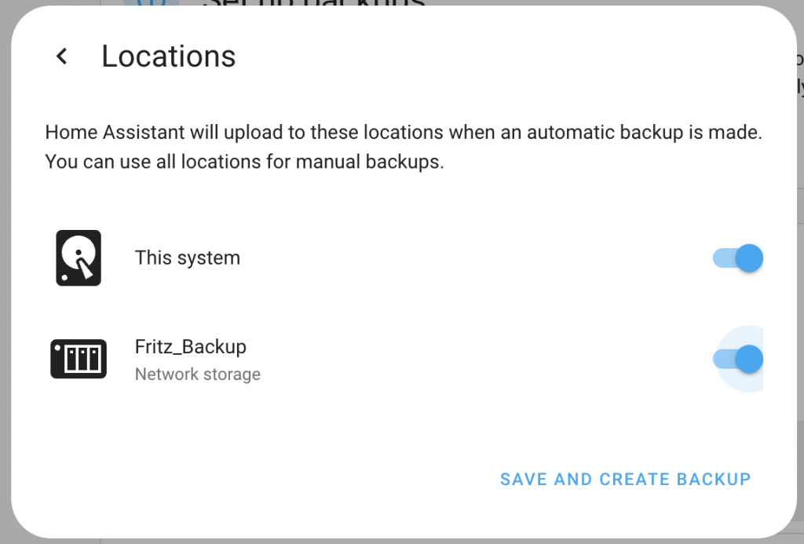Select the Fritz_Backup location name
This screenshot has width=804, height=544.
[x=191, y=347]
